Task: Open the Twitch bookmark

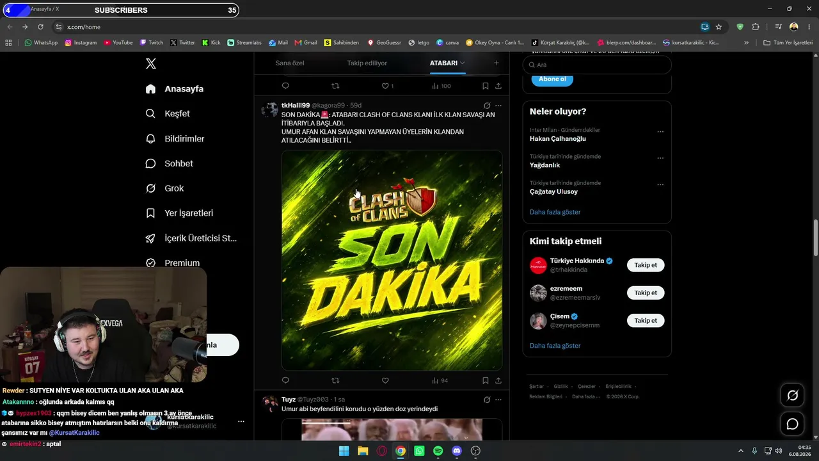Action: coord(152,43)
